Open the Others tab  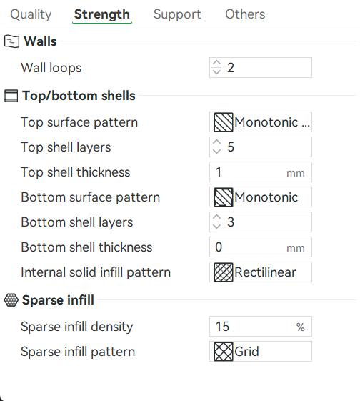click(x=245, y=14)
